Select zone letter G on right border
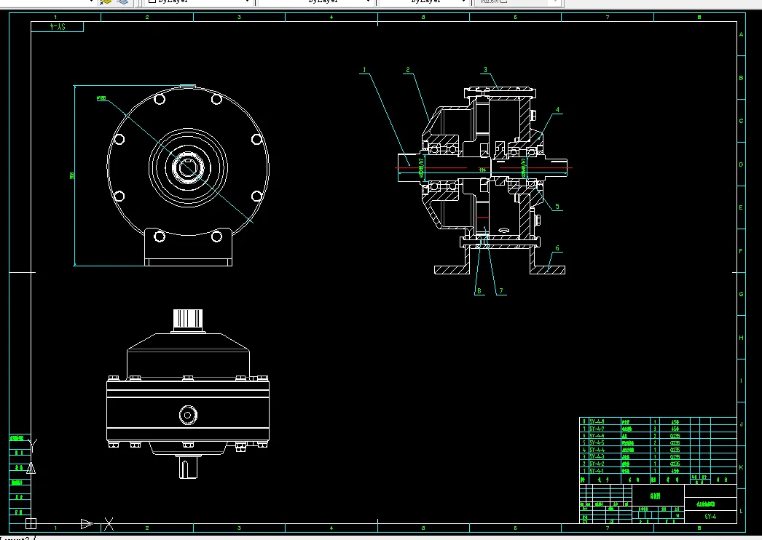Image resolution: width=762 pixels, height=540 pixels. pos(741,294)
